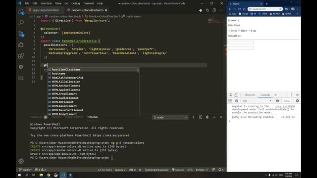This screenshot has width=317, height=178.
Task: Open errors and warnings count in status bar
Action: tap(40, 170)
